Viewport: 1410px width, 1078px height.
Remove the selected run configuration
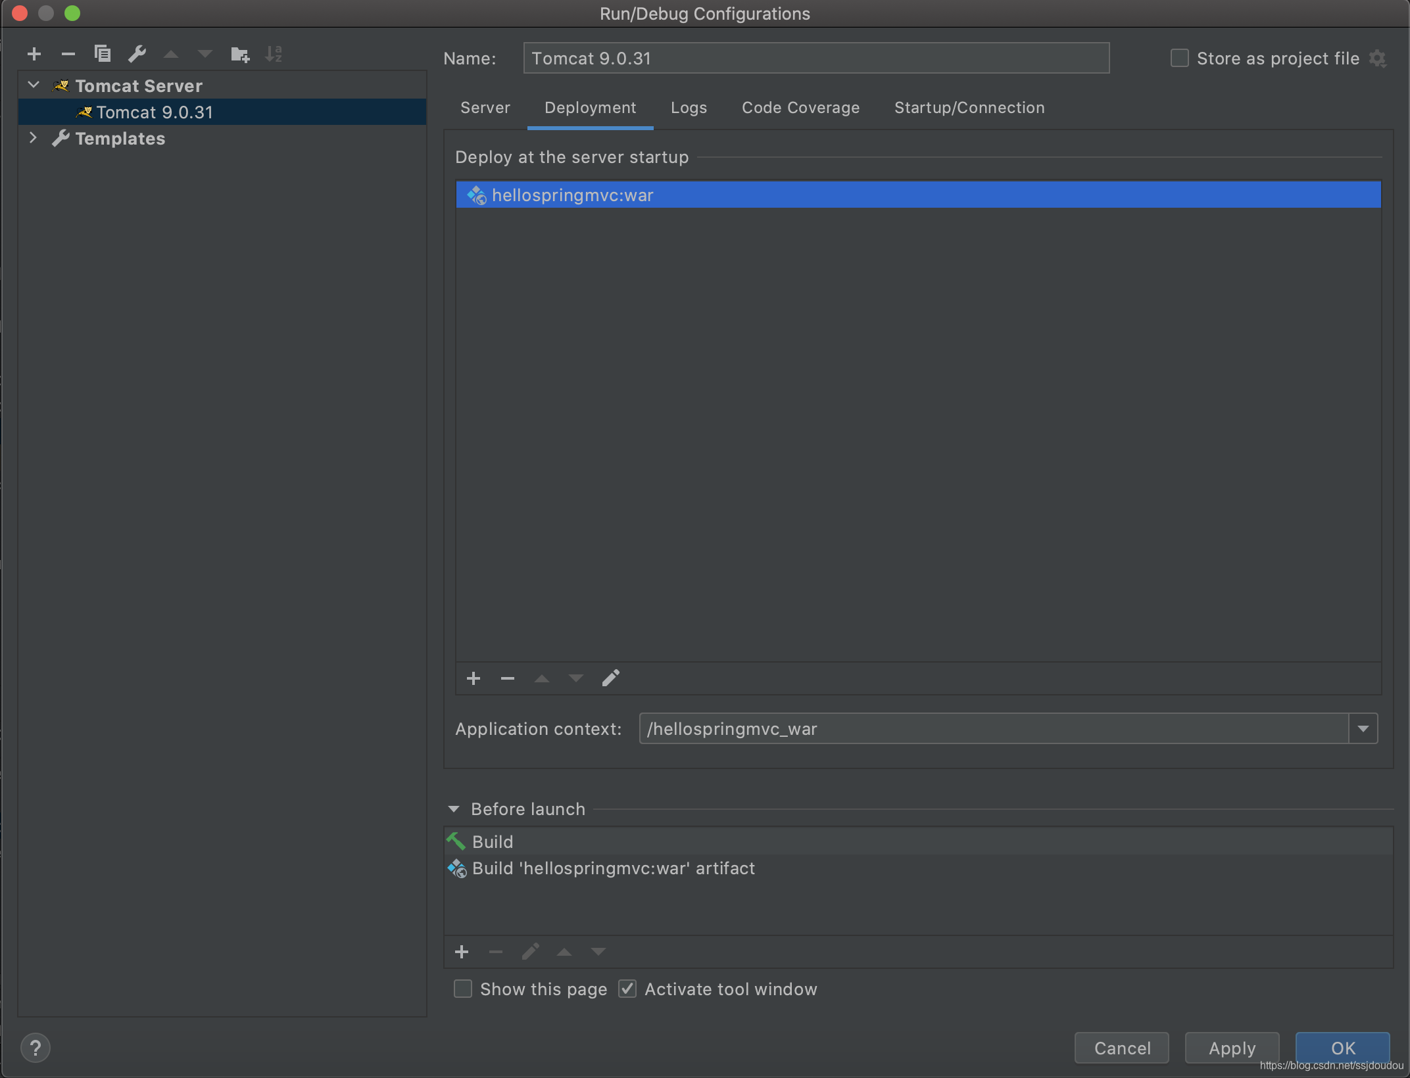tap(68, 54)
